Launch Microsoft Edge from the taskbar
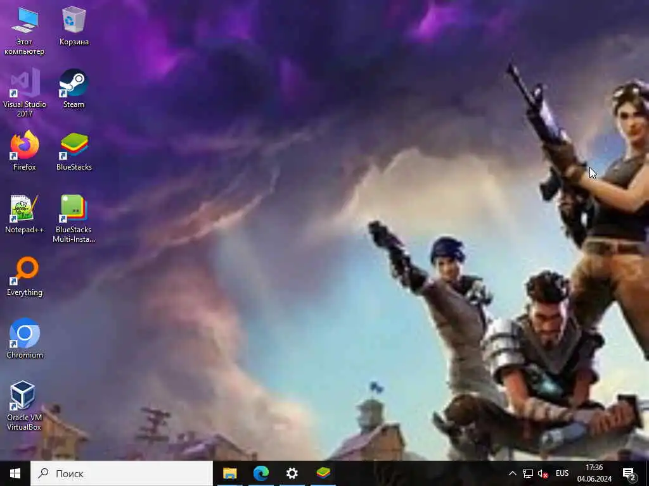The image size is (649, 486). pos(260,473)
